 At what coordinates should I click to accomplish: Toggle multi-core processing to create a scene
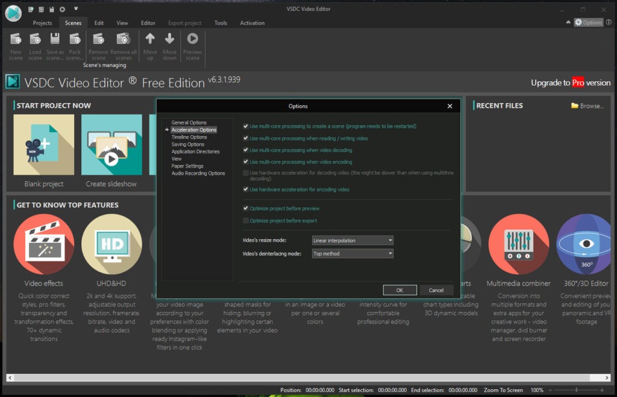coord(246,127)
